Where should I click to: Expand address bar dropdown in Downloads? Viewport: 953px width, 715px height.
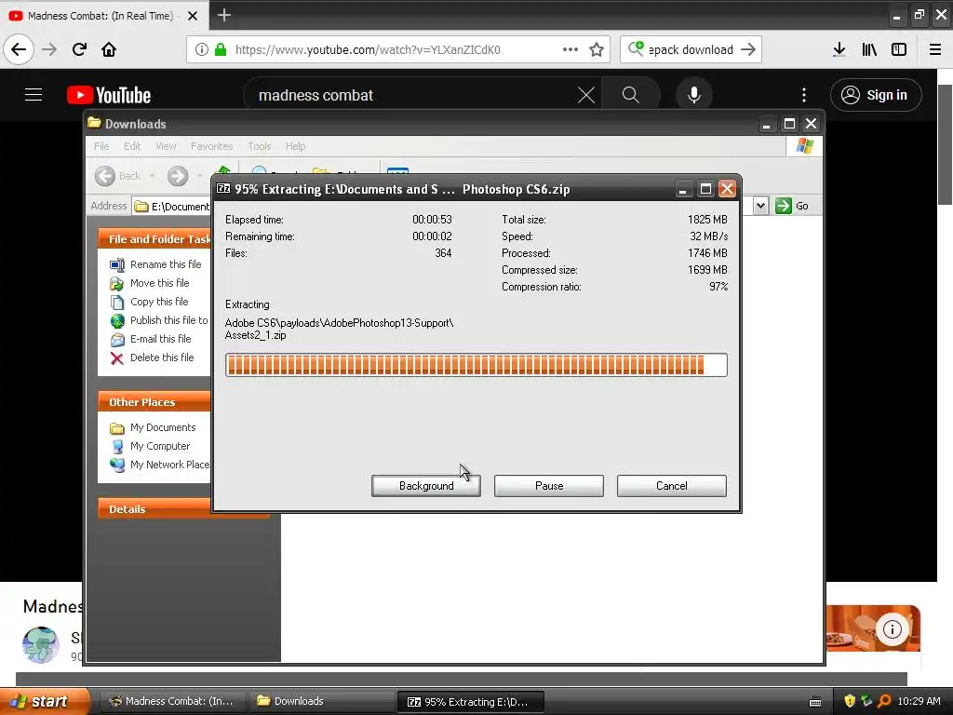coord(760,206)
